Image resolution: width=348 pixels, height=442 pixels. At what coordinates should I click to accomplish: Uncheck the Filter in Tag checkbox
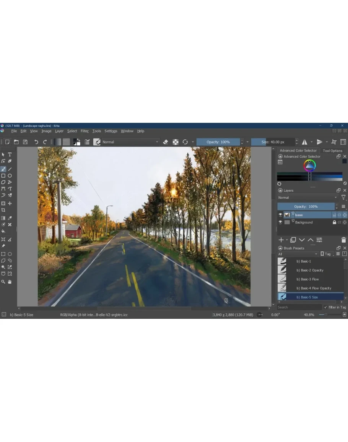tap(325, 307)
